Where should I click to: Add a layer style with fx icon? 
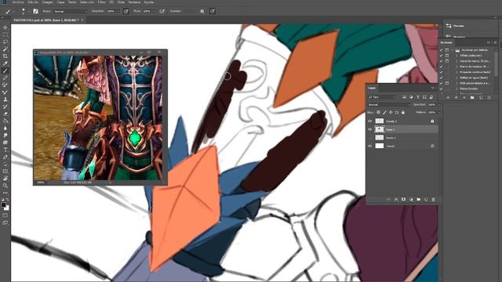click(x=396, y=199)
